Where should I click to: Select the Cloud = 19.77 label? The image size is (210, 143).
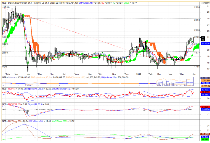[130, 3]
